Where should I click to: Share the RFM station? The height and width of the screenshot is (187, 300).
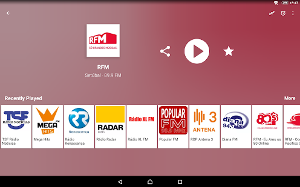[x=165, y=51]
